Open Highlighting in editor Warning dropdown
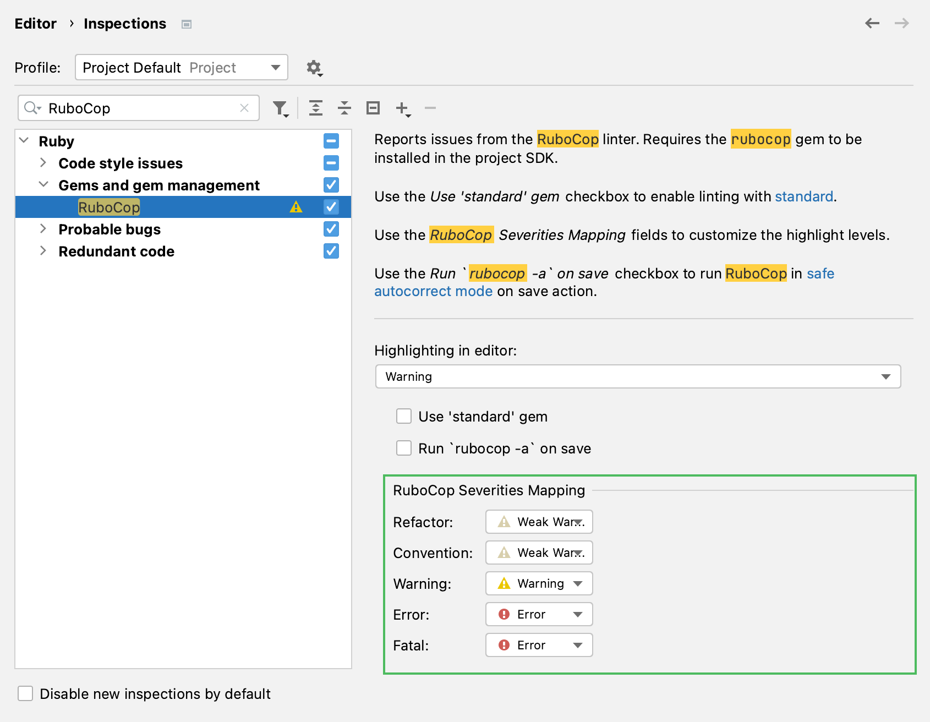Screen dimensions: 930x722 (x=638, y=376)
